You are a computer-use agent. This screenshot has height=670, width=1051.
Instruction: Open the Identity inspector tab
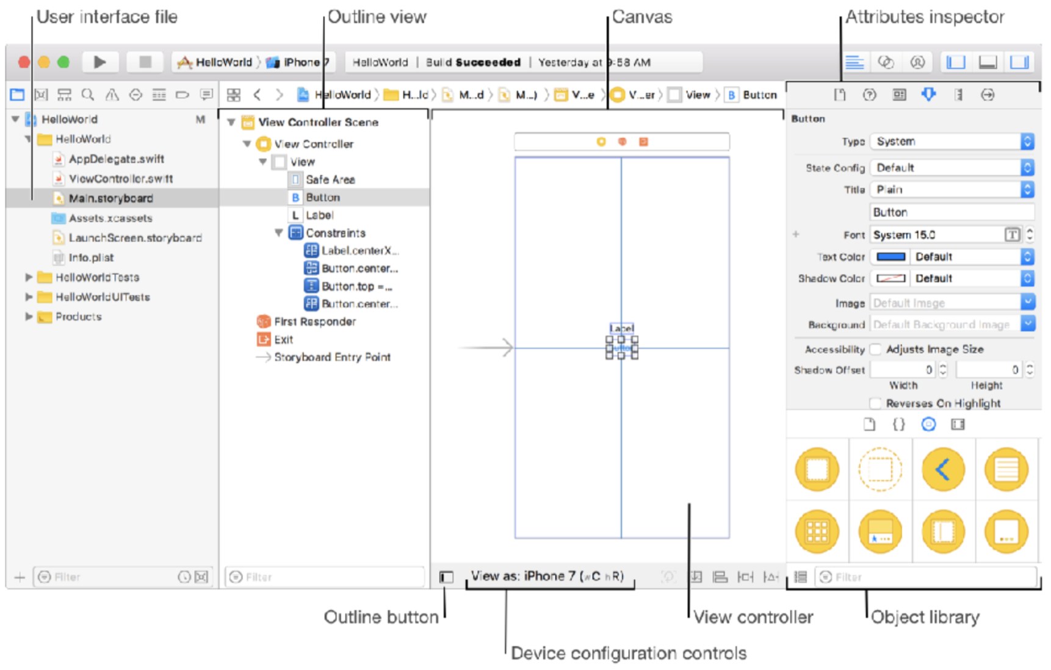[899, 95]
